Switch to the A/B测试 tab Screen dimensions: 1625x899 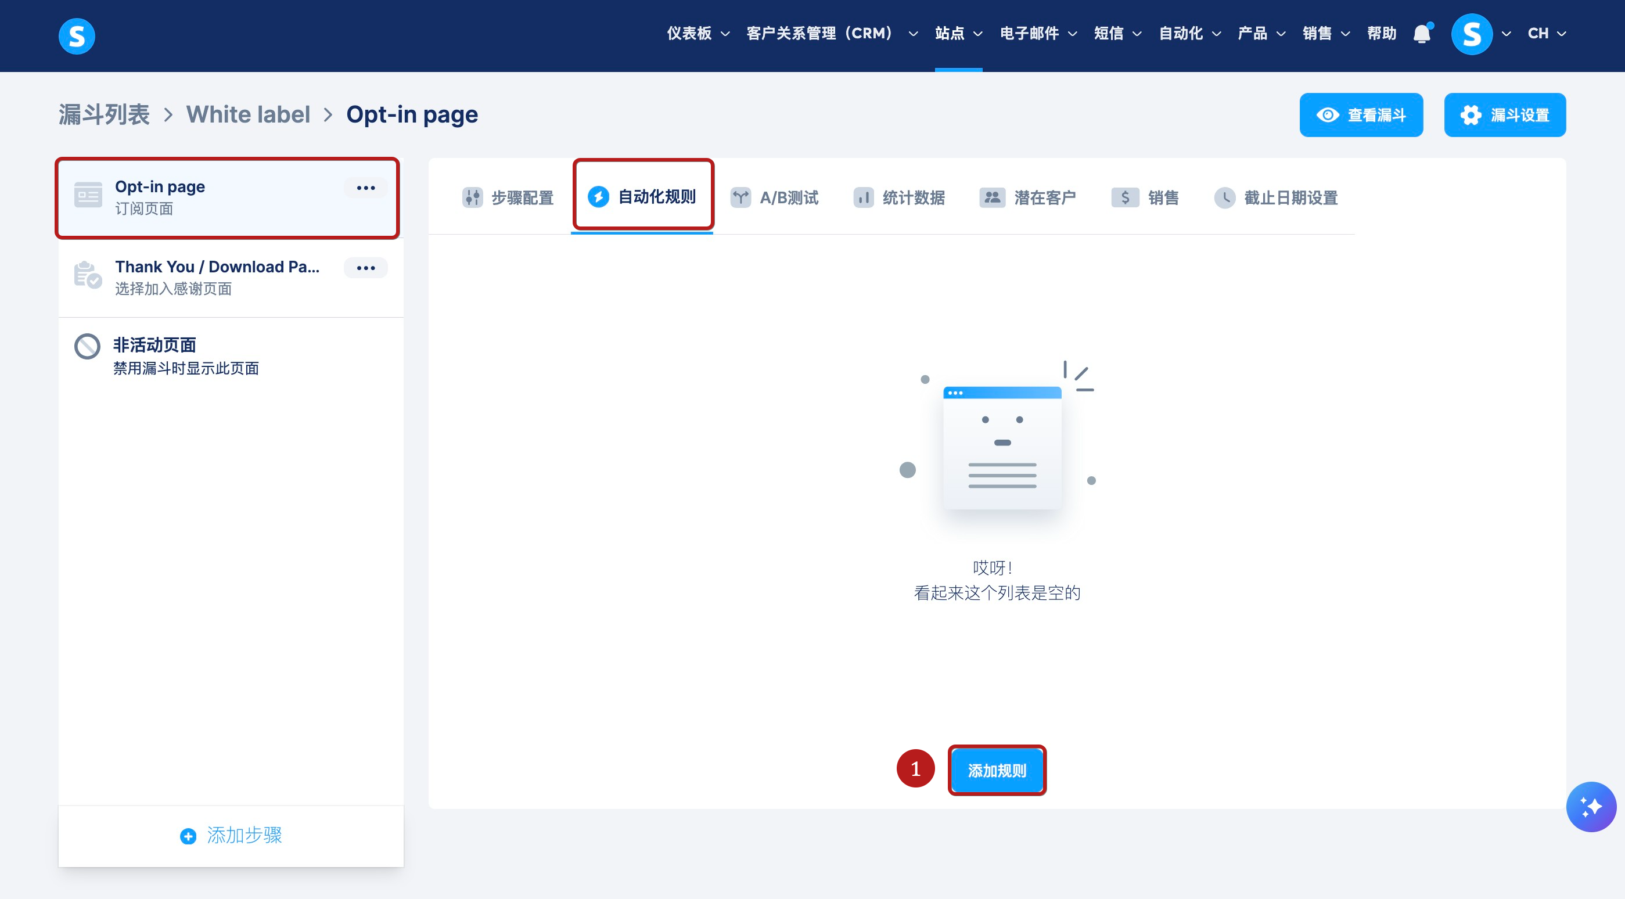tap(775, 198)
